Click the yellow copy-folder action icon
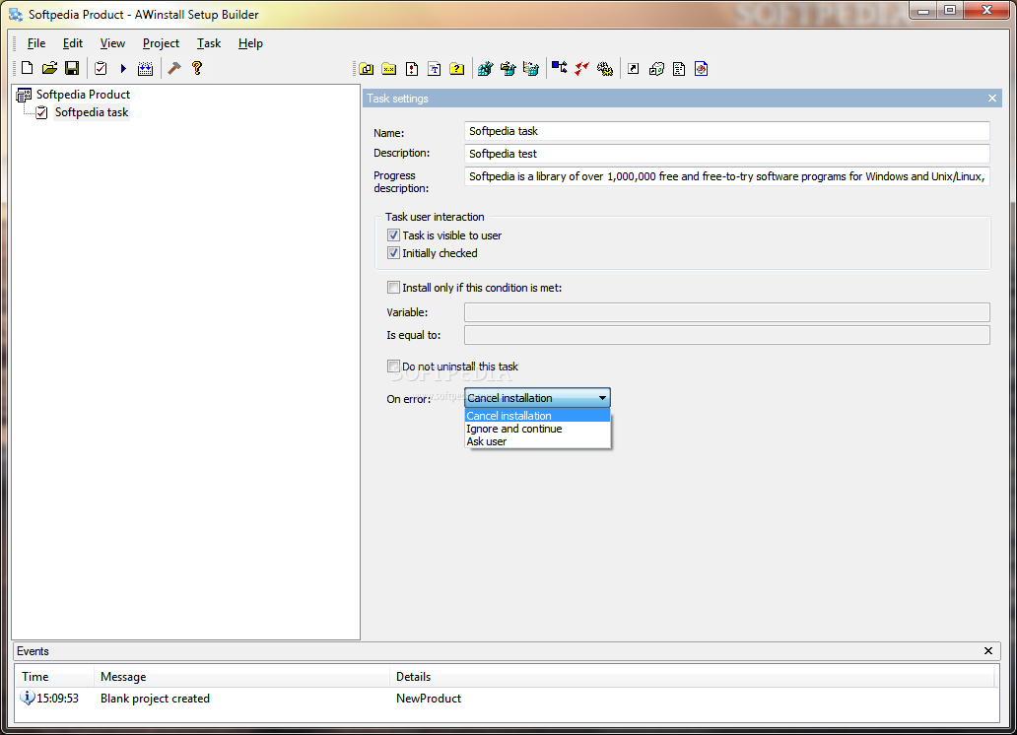The height and width of the screenshot is (735, 1017). point(367,69)
